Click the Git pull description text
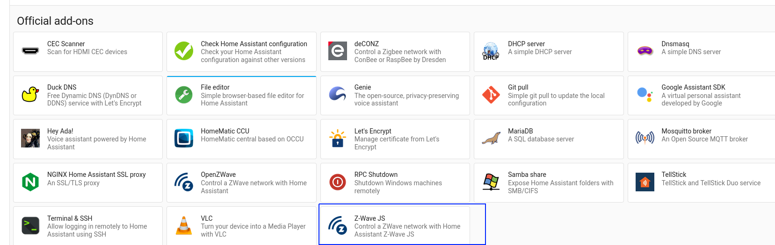The image size is (775, 245). point(556,99)
